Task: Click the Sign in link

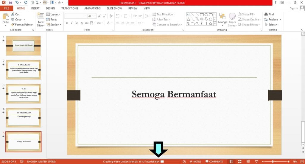Action: [294, 8]
